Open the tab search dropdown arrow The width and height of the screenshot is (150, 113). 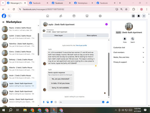coord(3,3)
